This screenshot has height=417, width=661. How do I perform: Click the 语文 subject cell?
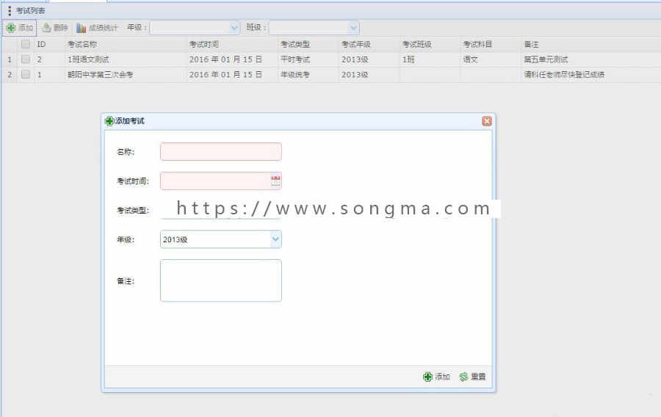471,59
